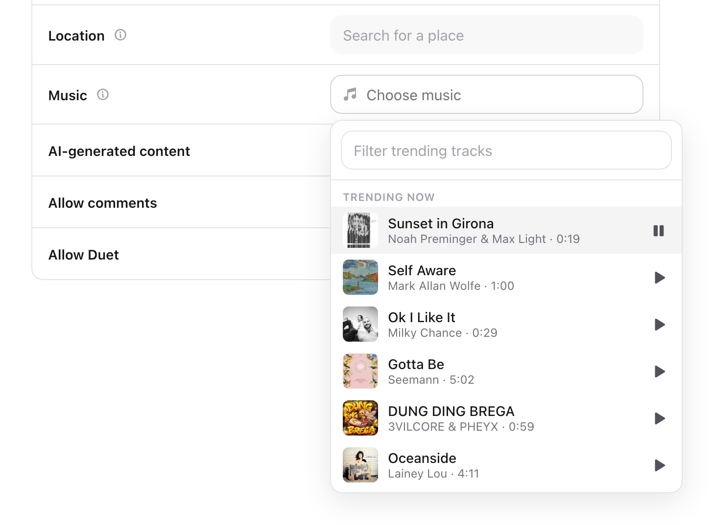The image size is (714, 525).
Task: Select Ok I Like It album cover
Action: click(x=360, y=324)
